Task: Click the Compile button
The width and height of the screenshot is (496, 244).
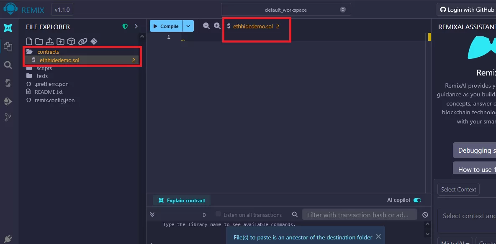Action: [x=166, y=26]
